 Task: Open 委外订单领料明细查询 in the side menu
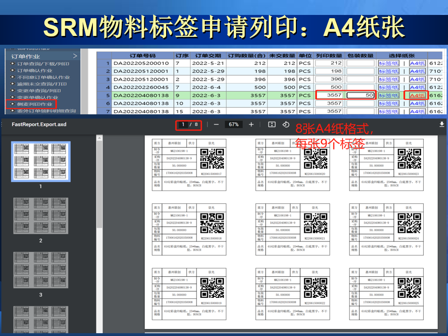[46, 111]
